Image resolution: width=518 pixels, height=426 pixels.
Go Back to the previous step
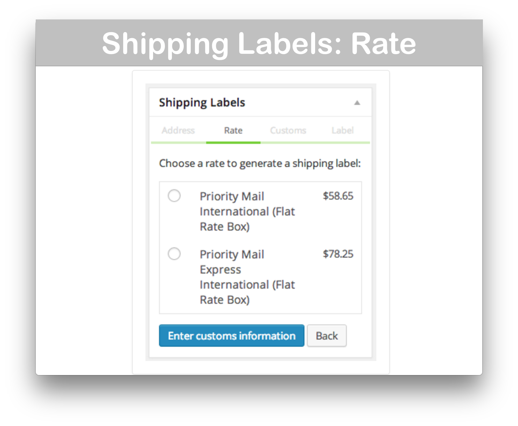[x=327, y=335]
